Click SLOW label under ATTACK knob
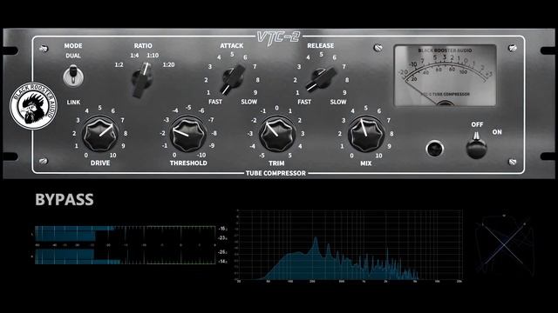558x313 pixels. point(248,102)
